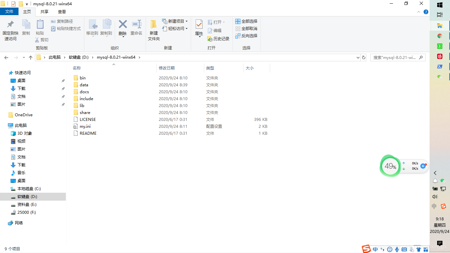Click Cut (剪切) scissors icon
Screen dimensions: 450x253
pos(37,40)
